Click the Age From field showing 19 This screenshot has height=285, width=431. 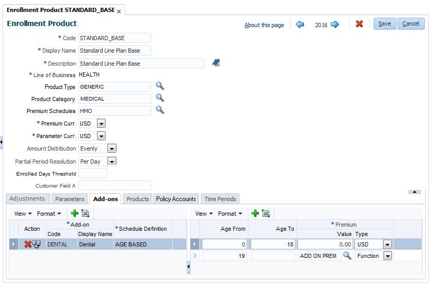click(x=224, y=256)
